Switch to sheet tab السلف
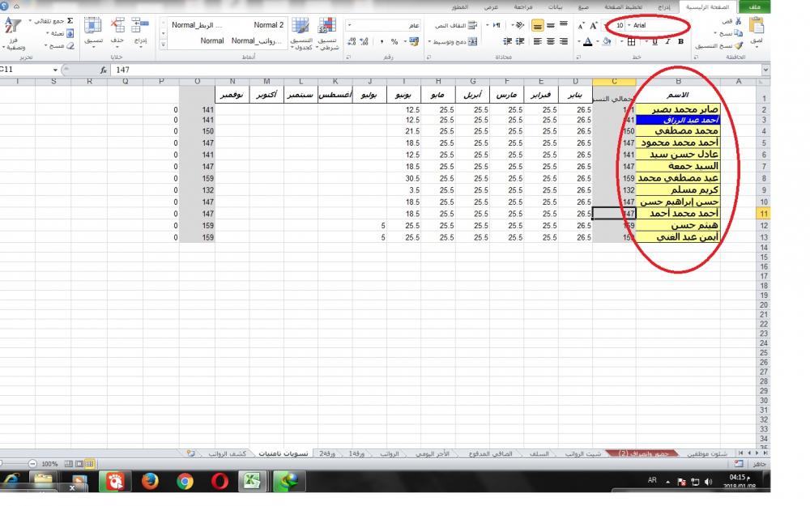810x506 pixels. point(539,453)
